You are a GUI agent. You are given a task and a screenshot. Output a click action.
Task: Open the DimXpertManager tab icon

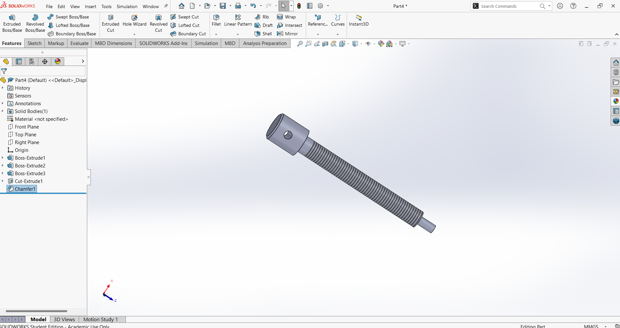point(45,62)
